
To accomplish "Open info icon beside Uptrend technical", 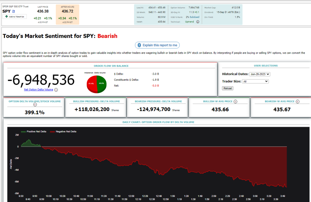I will tap(198, 22).
